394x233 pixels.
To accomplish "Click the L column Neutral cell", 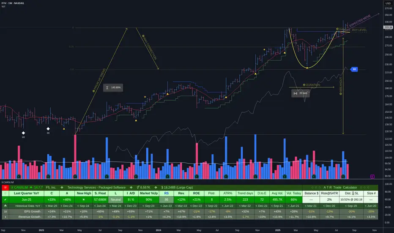I will pyautogui.click(x=115, y=200).
